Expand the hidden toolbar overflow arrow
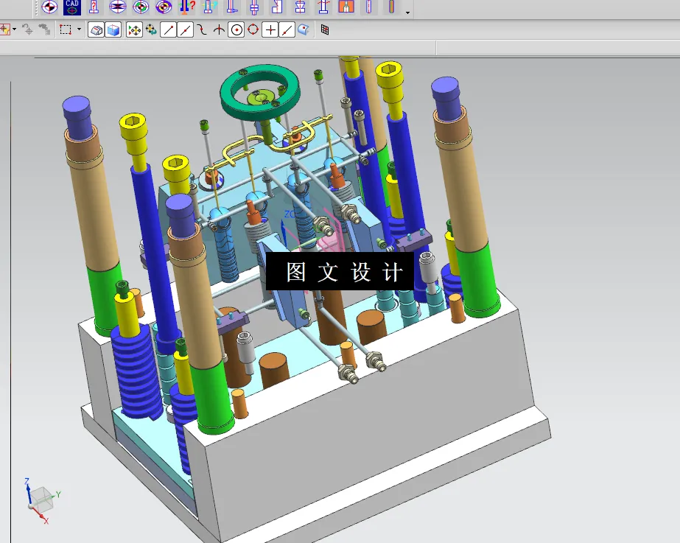The image size is (680, 543). pos(407,13)
